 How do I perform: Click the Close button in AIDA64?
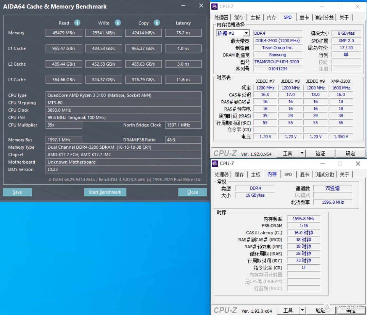point(192,192)
